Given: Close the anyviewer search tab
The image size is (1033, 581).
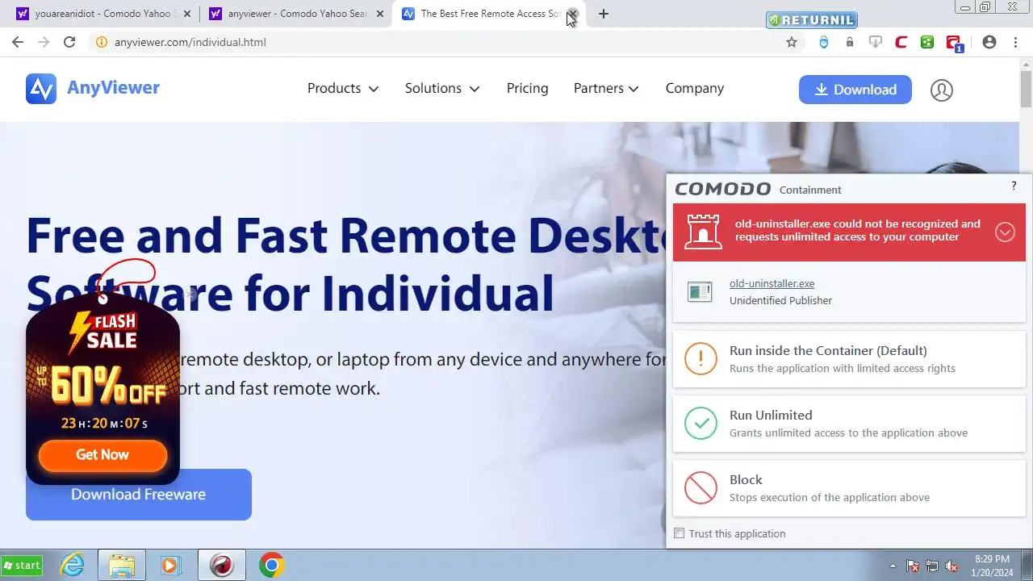Looking at the screenshot, I should 380,14.
